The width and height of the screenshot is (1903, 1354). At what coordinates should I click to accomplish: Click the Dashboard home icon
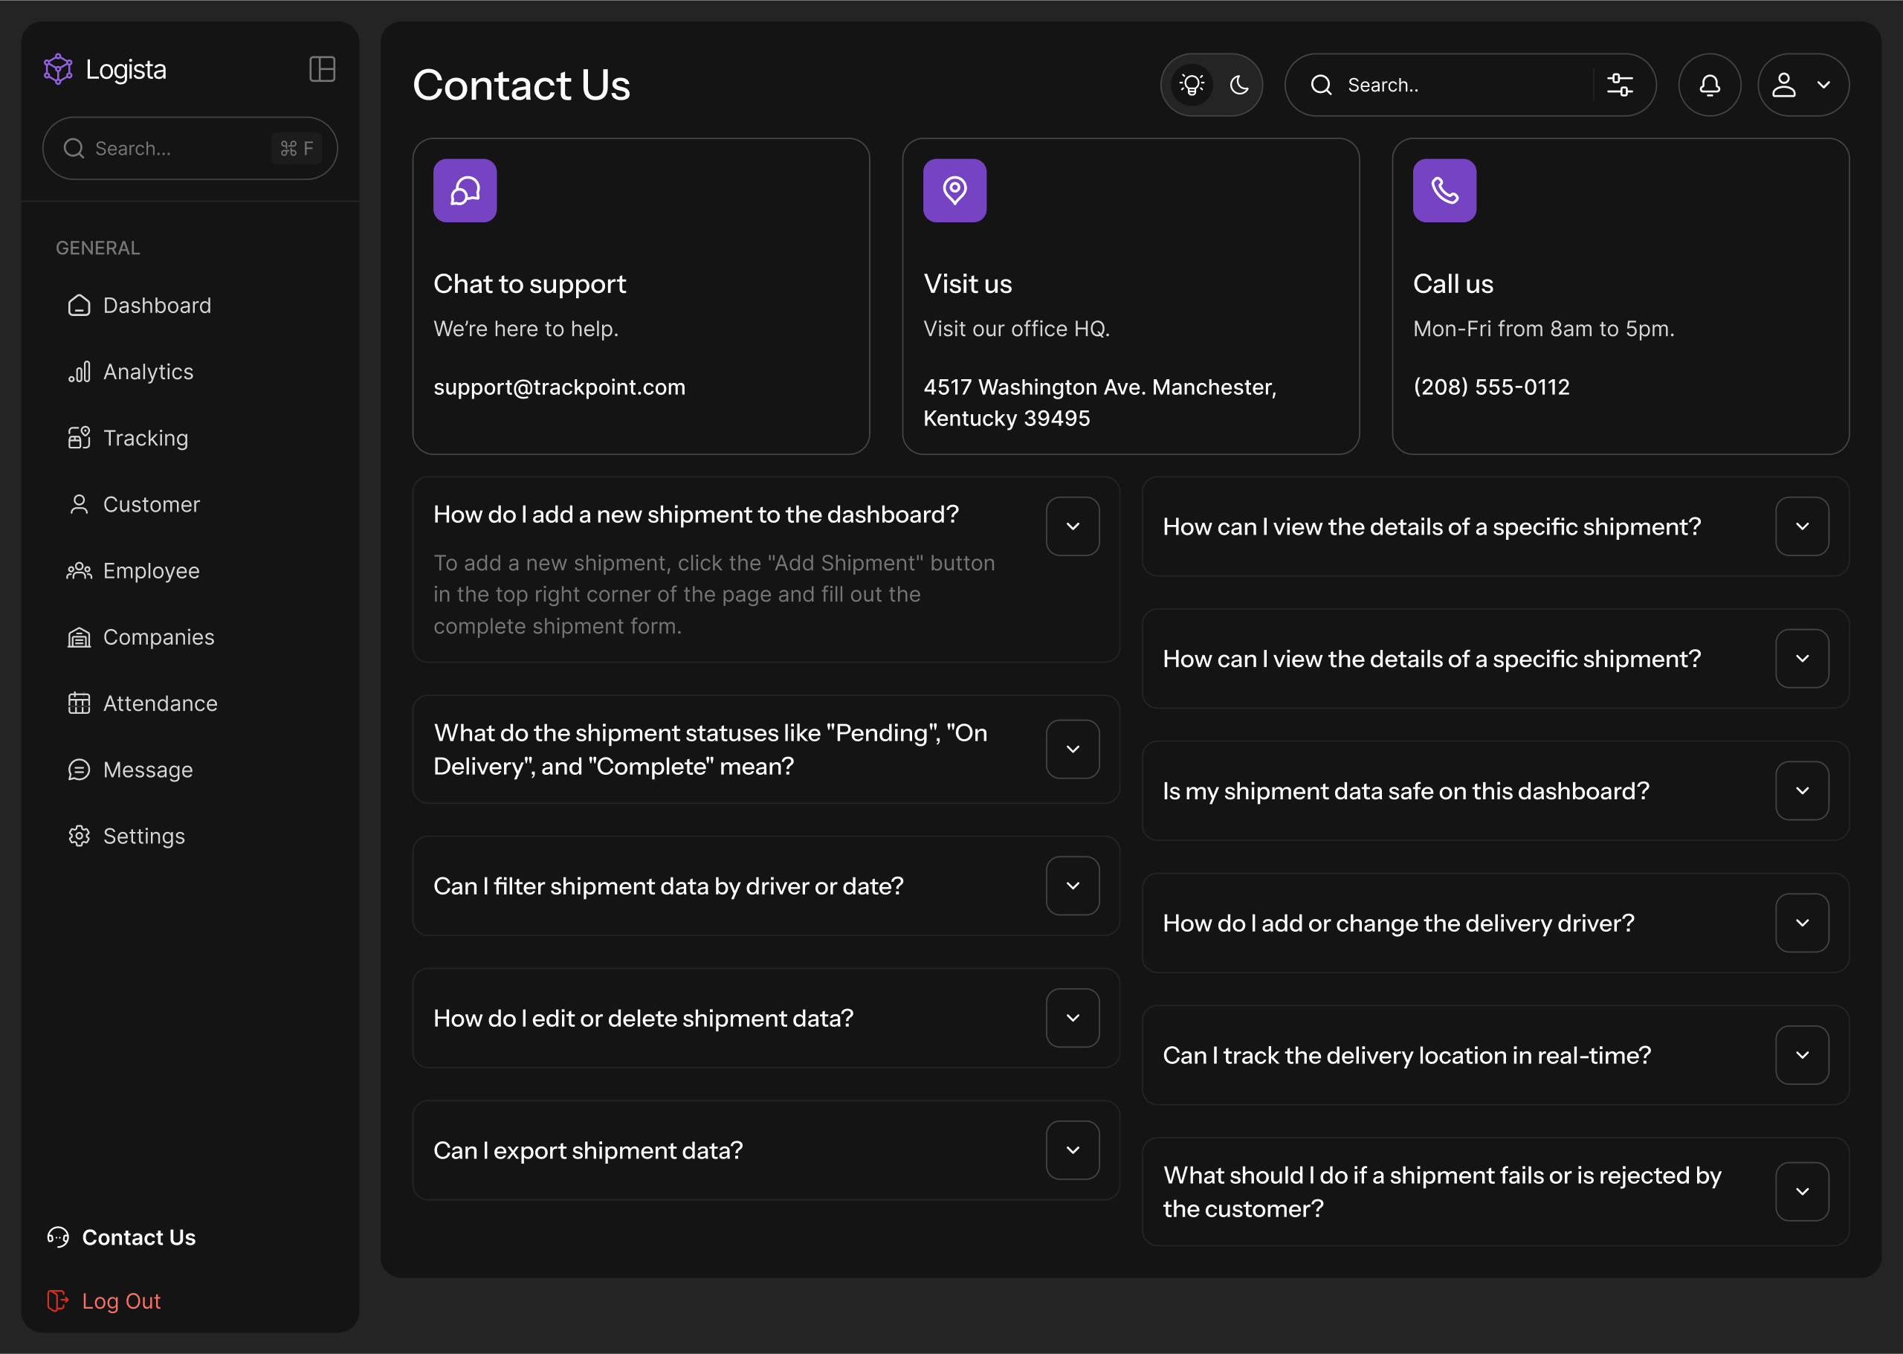[x=80, y=306]
